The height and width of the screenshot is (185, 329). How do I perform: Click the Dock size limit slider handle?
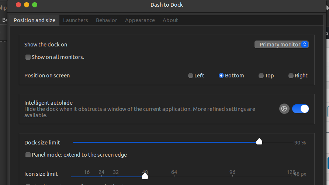[259, 142]
